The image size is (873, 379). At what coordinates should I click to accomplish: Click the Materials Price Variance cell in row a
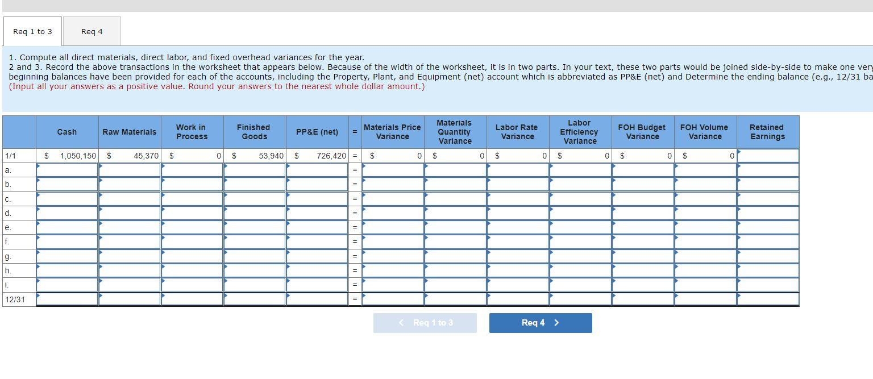point(393,170)
